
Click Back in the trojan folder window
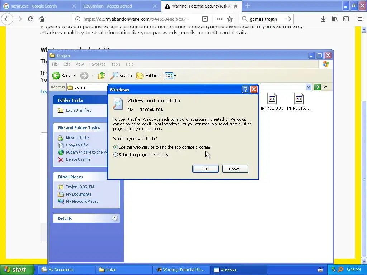pos(61,76)
